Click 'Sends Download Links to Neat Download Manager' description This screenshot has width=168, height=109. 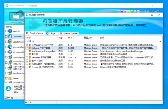click(122, 51)
